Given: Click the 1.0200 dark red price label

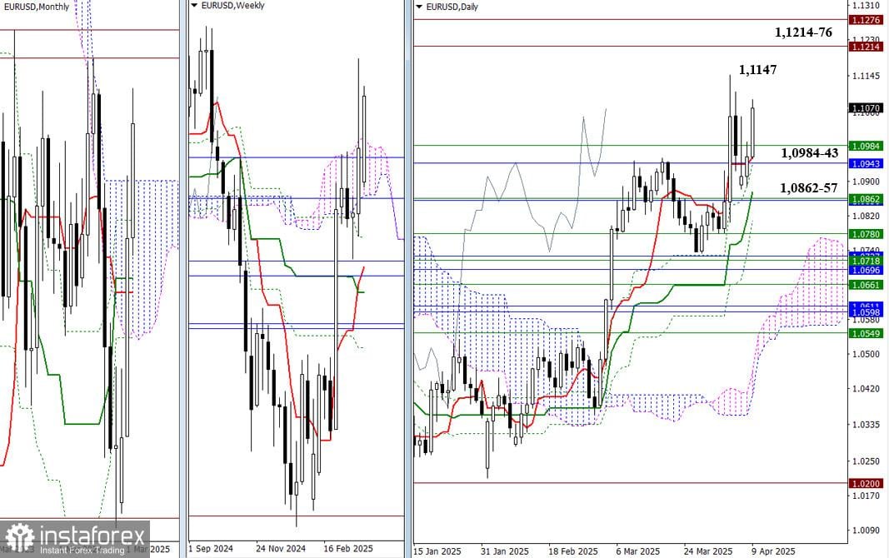Looking at the screenshot, I should 865,483.
